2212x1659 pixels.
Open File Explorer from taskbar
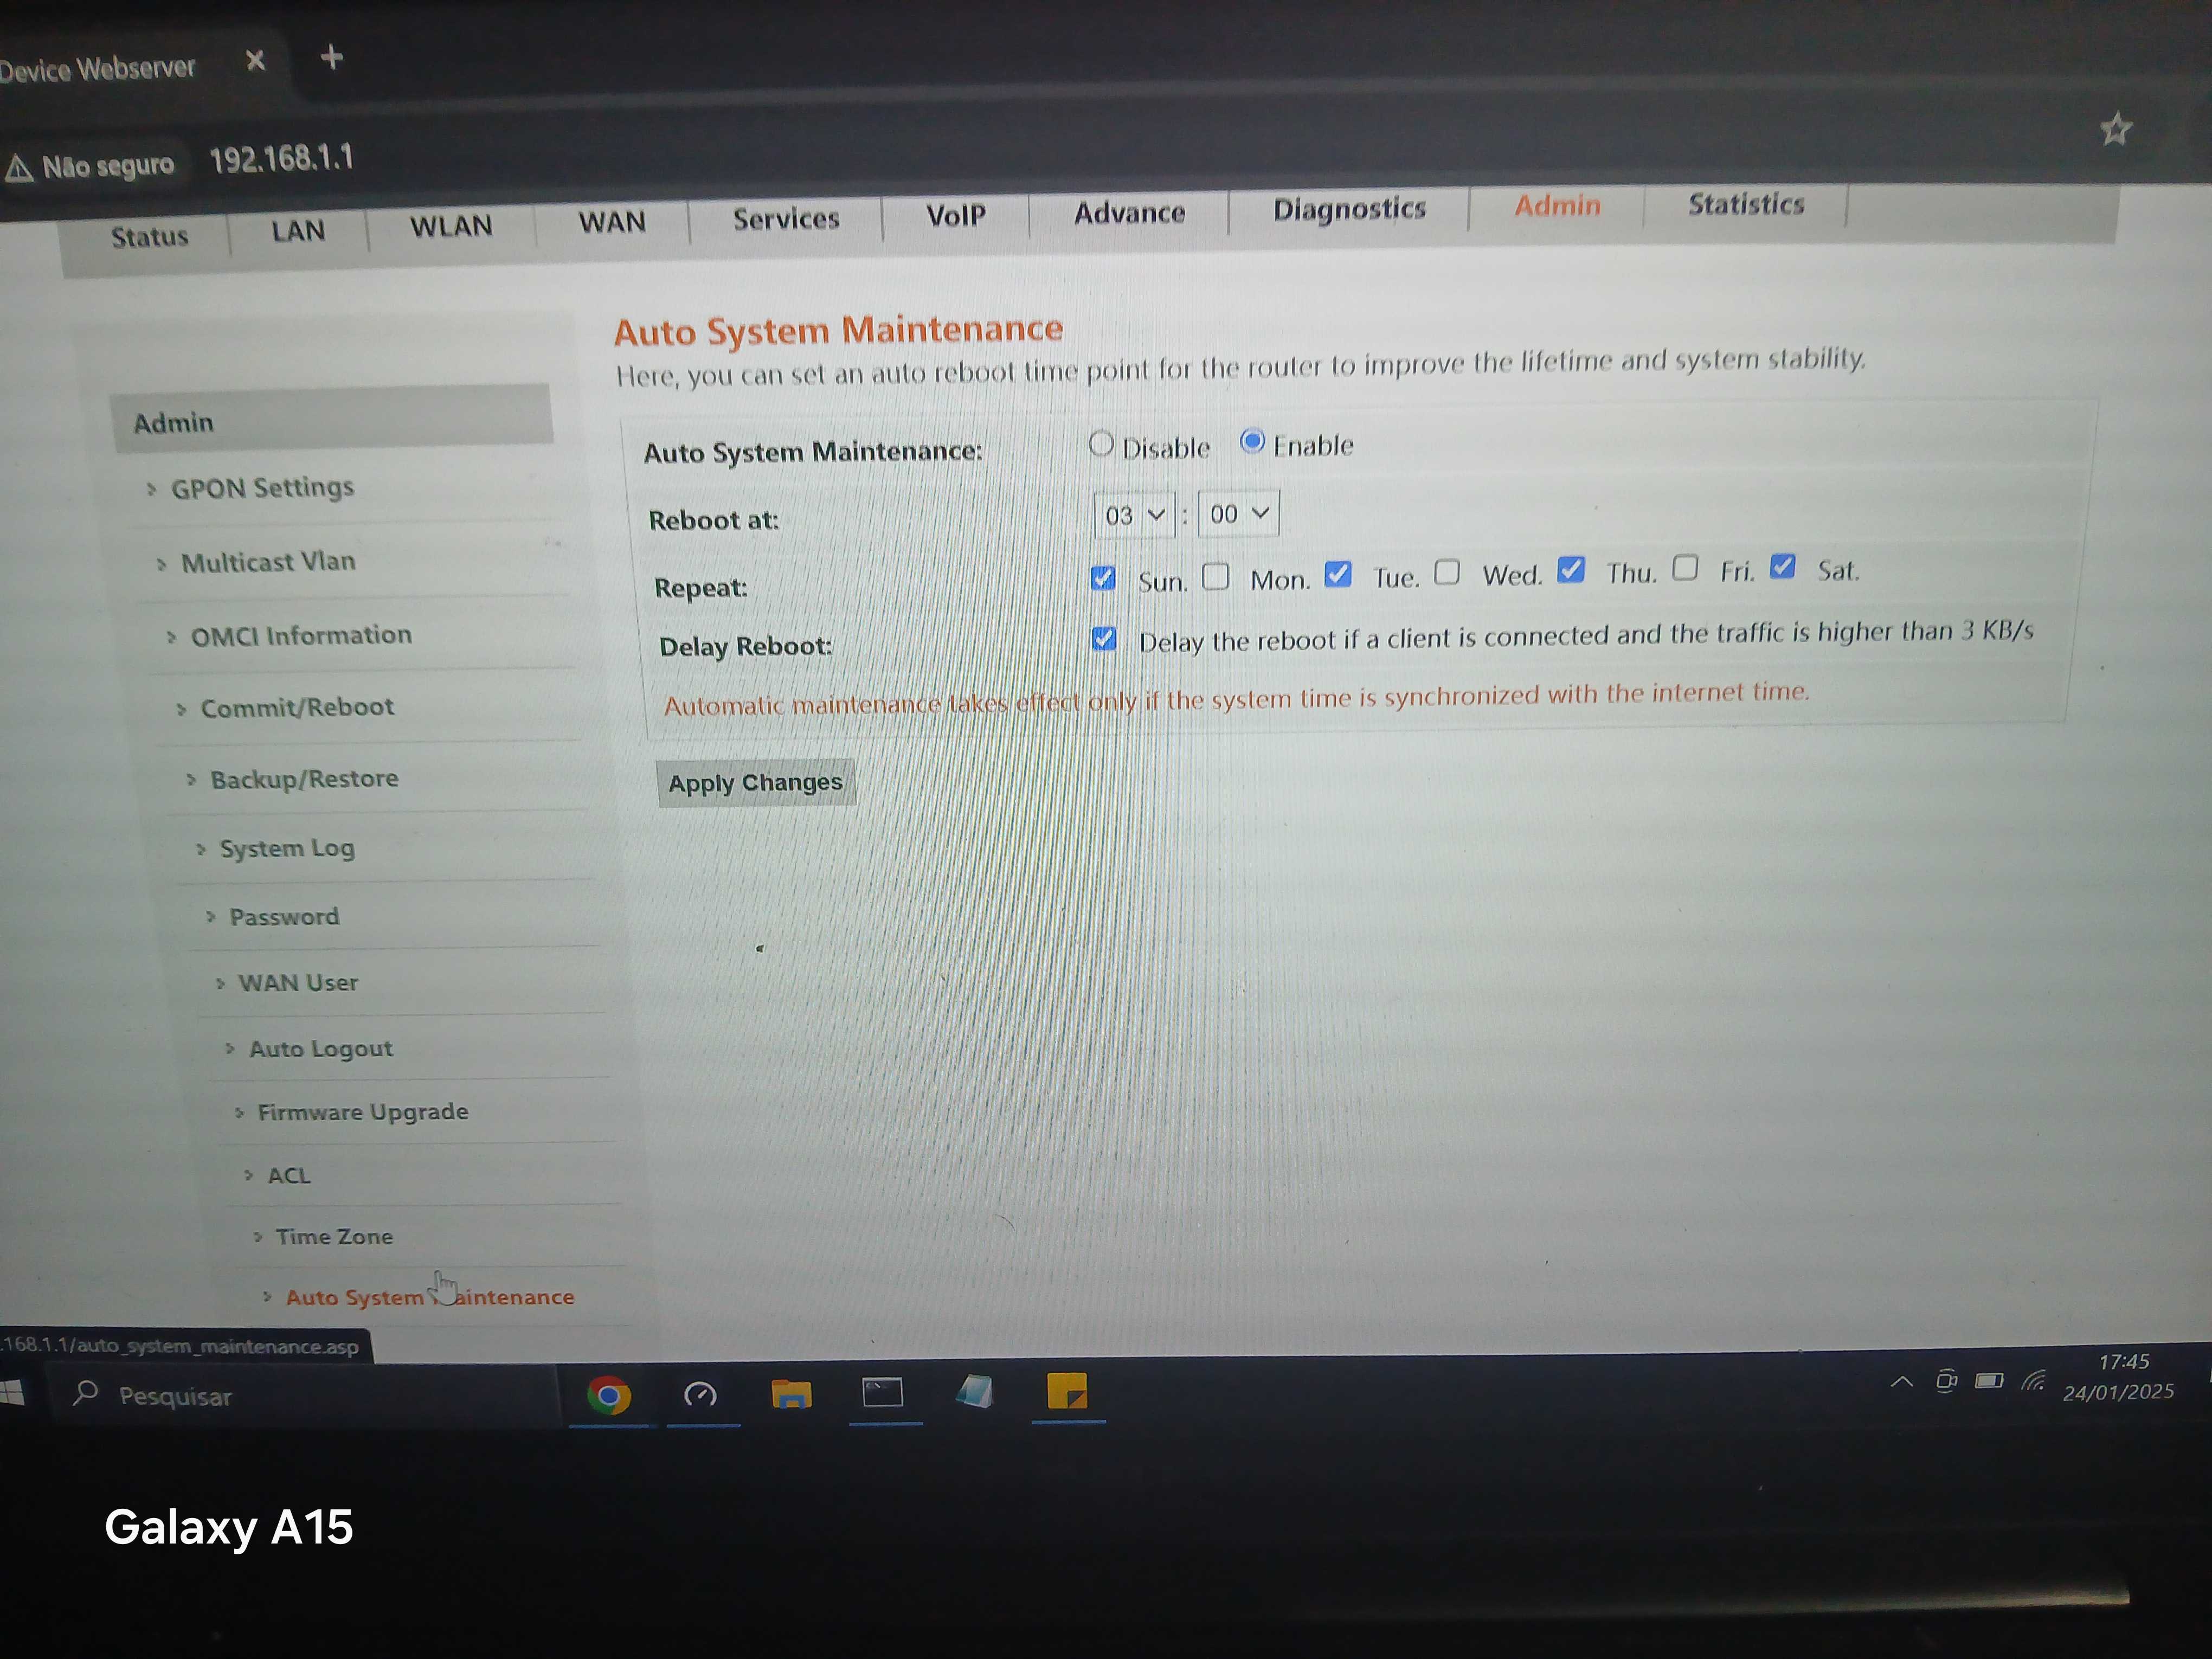coord(791,1393)
